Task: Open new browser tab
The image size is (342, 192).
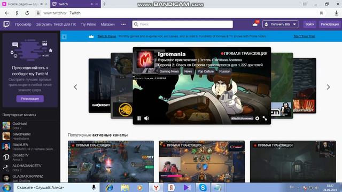Action: coord(105,4)
